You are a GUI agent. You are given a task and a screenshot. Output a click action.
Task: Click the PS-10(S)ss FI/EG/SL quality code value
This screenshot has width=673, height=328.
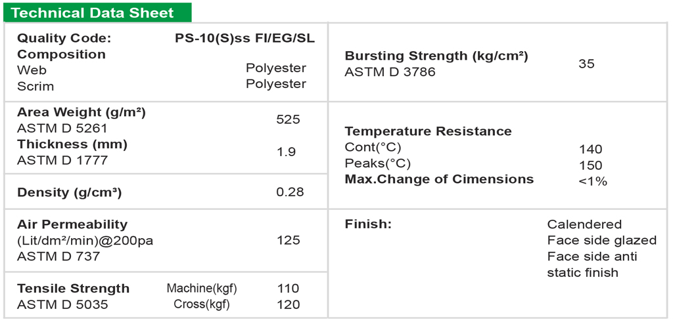(x=244, y=38)
